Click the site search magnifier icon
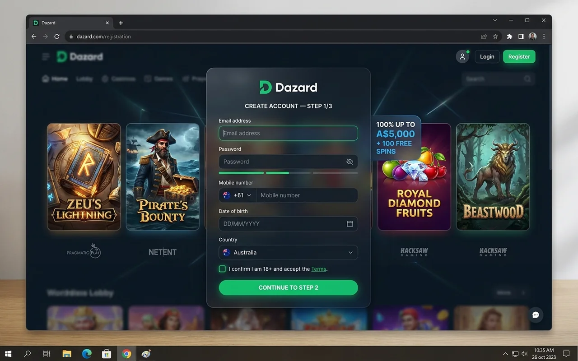Image resolution: width=578 pixels, height=361 pixels. [x=527, y=79]
